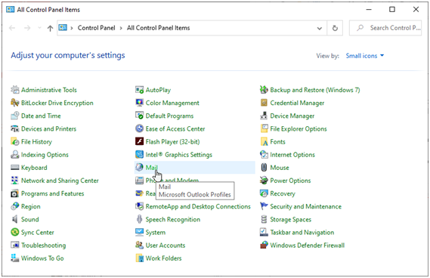Select the Devices and Printers icon

point(15,128)
